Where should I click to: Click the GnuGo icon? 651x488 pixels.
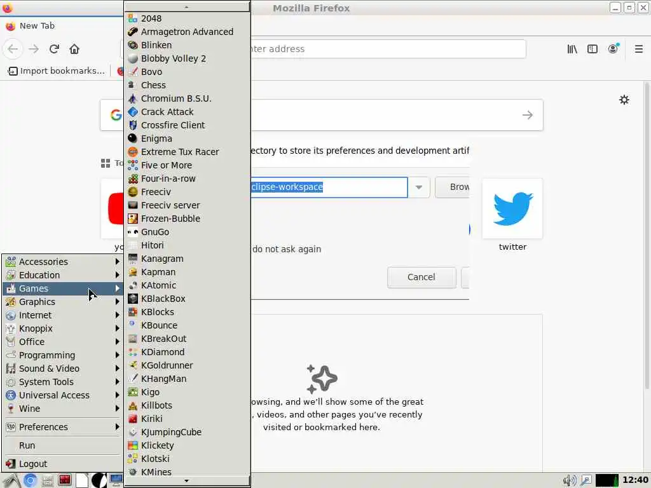click(133, 232)
